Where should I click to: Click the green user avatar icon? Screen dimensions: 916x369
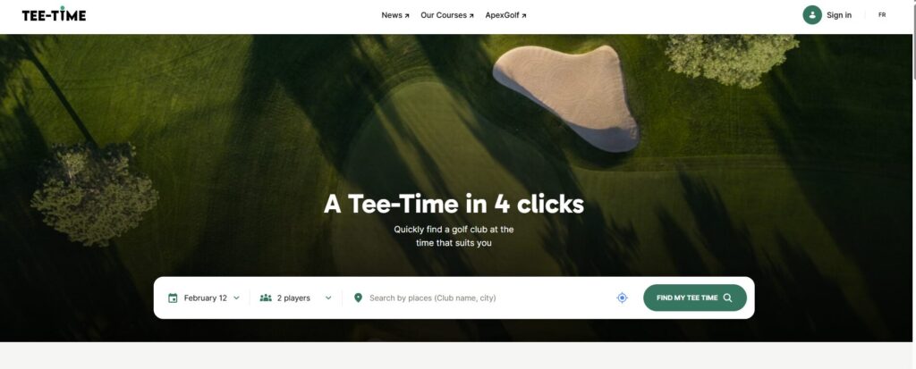(812, 15)
